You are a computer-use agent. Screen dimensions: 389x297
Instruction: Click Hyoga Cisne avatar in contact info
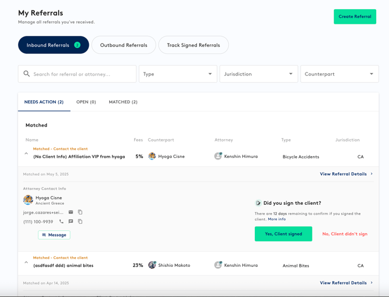28,200
